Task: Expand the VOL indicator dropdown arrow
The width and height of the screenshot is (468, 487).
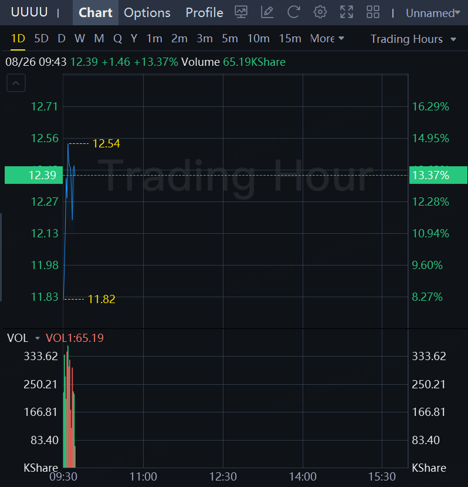Action: pyautogui.click(x=38, y=338)
